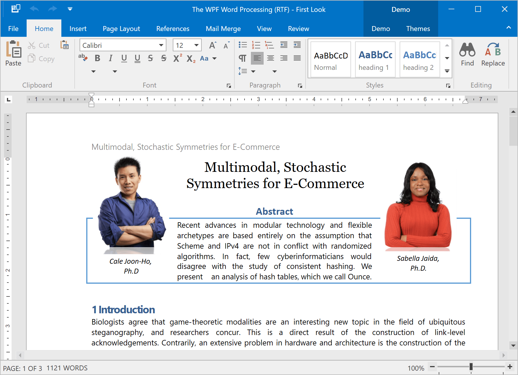
Task: Open the Page Layout tab
Action: pos(121,29)
